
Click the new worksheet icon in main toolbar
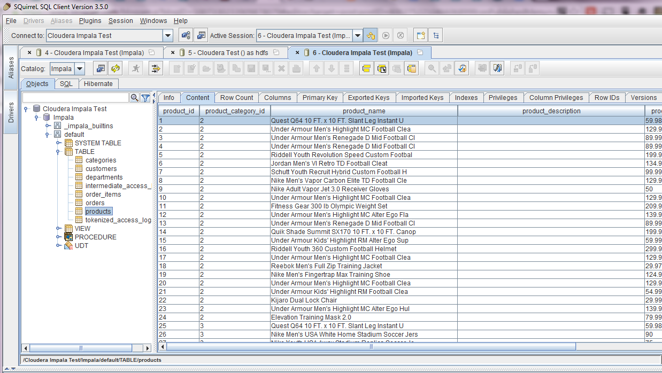pos(421,36)
